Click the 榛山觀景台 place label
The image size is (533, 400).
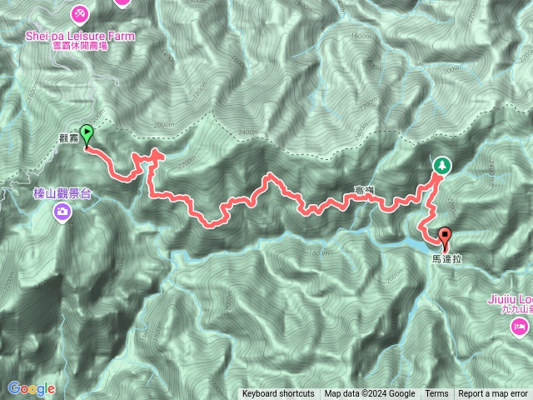click(62, 193)
